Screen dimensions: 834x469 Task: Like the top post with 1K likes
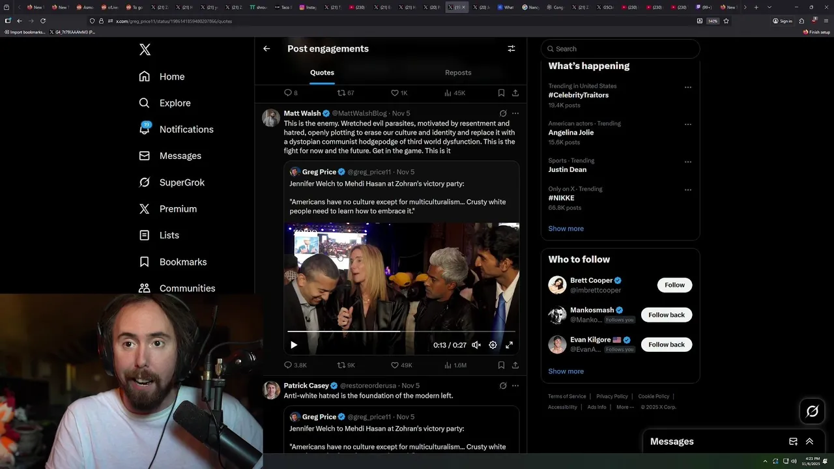click(399, 93)
